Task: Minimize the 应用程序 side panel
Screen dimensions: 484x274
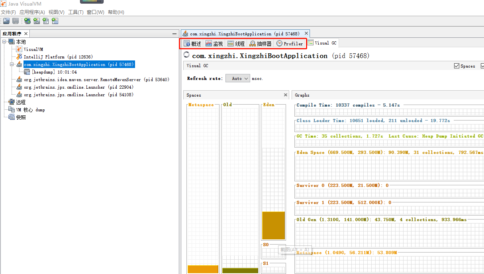Action: pyautogui.click(x=174, y=34)
